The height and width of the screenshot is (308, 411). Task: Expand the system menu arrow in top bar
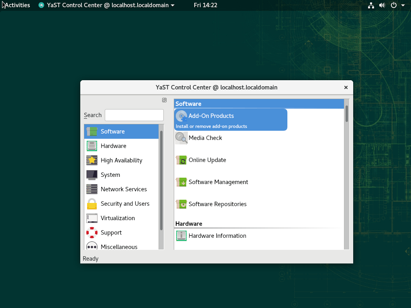click(x=403, y=5)
